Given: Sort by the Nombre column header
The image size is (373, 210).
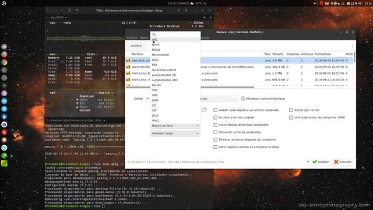Looking at the screenshot, I should click(138, 54).
